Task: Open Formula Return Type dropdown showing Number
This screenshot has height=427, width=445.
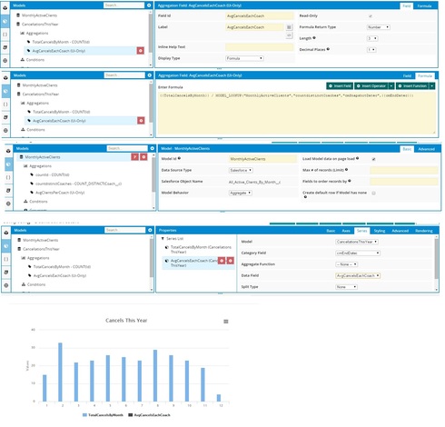Action: [379, 27]
